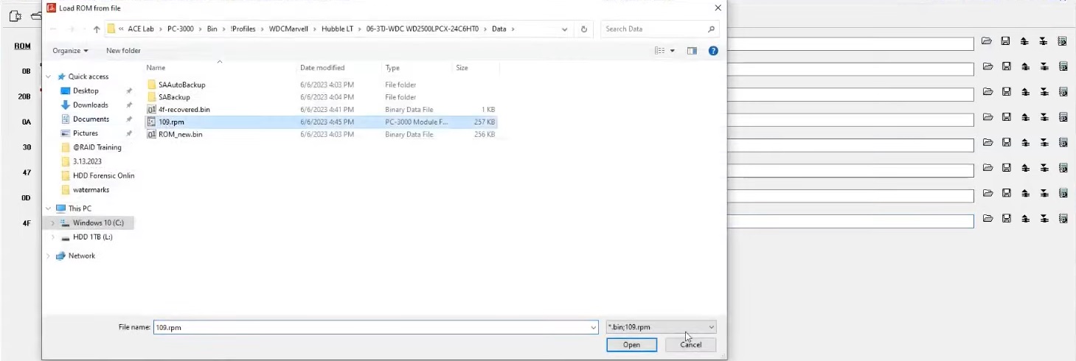
Task: Click the New folder button
Action: (x=123, y=51)
